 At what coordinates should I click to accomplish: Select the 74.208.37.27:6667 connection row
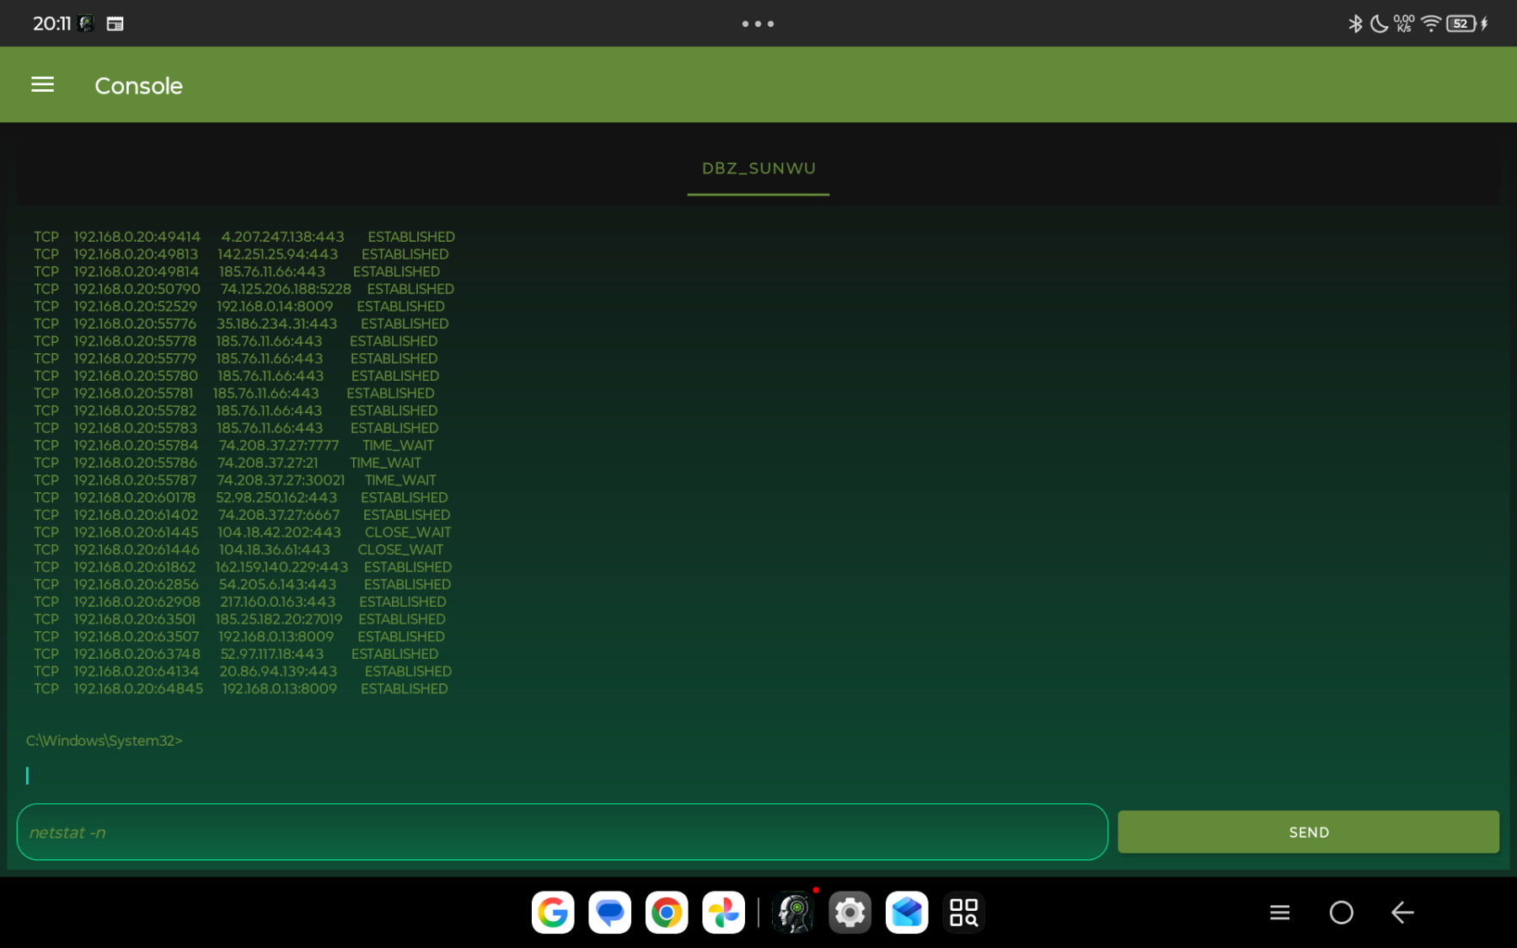pos(243,515)
